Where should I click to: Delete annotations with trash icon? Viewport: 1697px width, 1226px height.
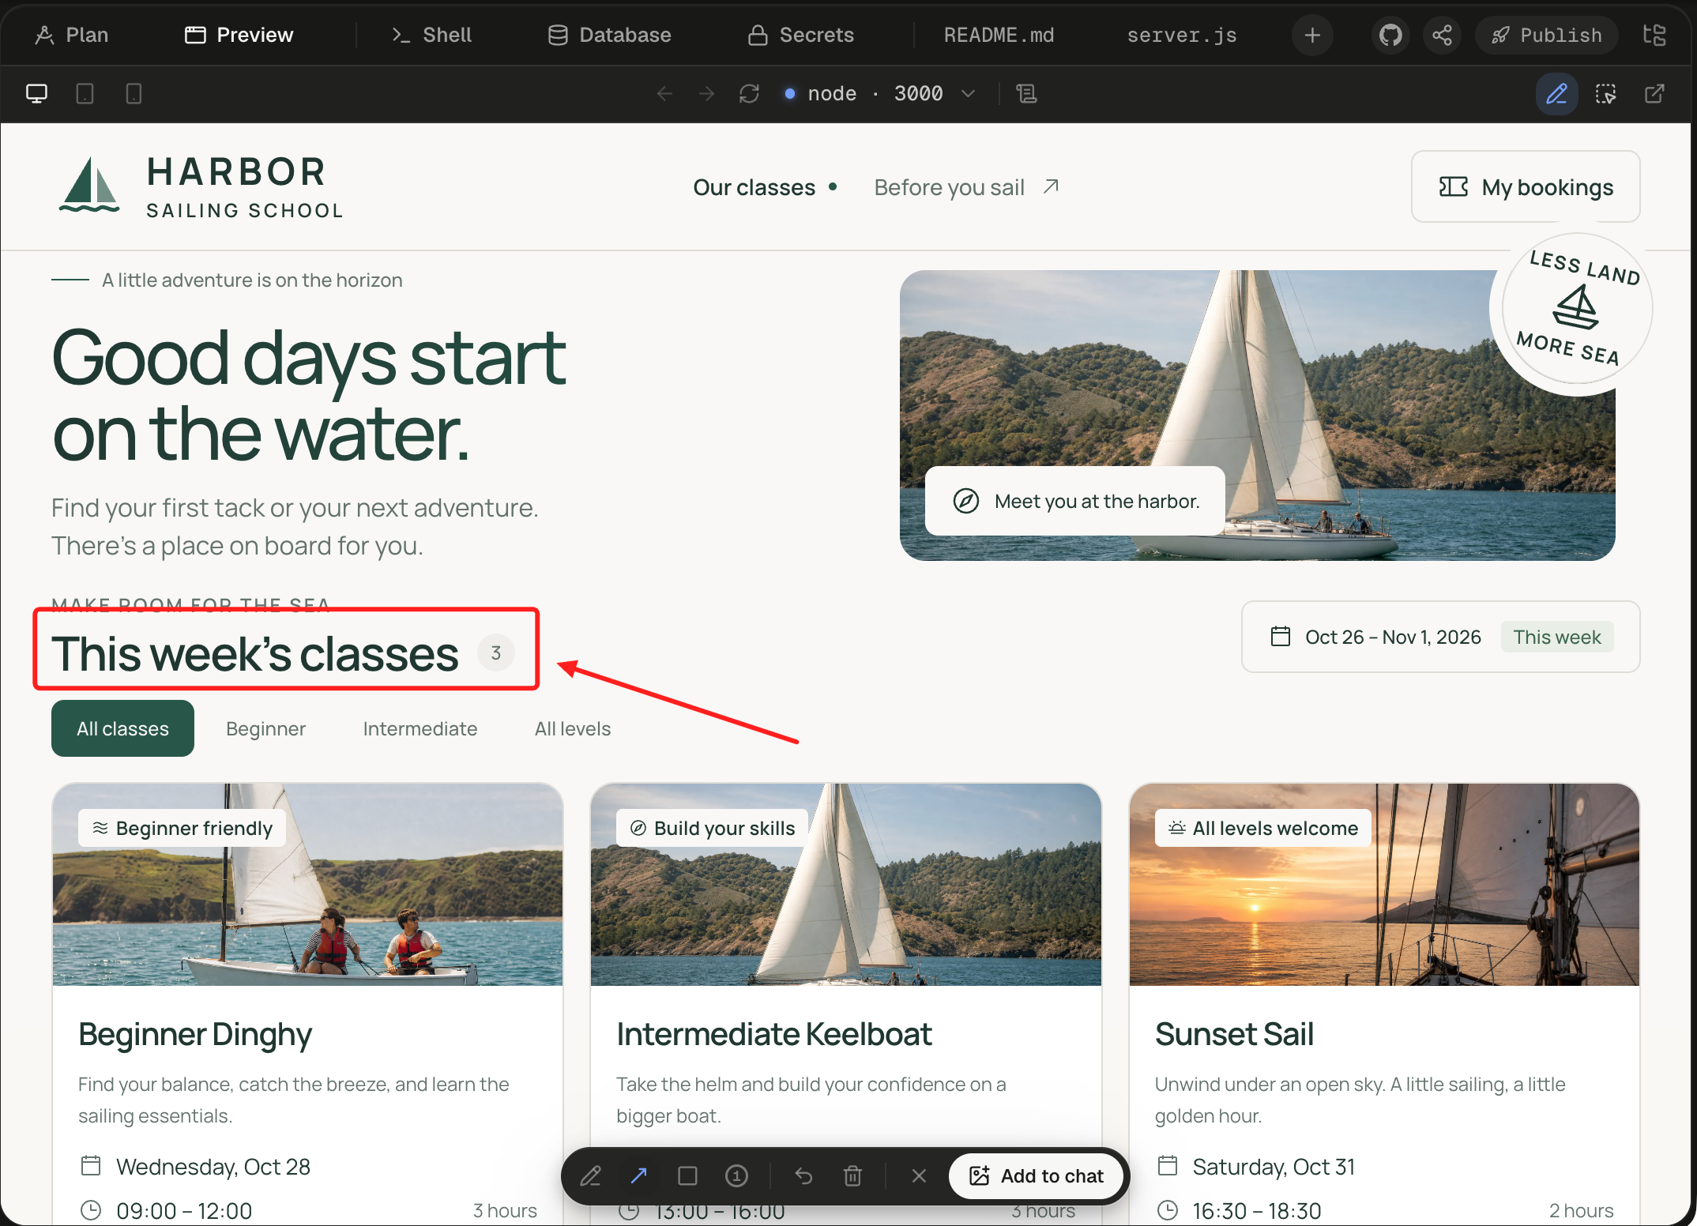[852, 1175]
